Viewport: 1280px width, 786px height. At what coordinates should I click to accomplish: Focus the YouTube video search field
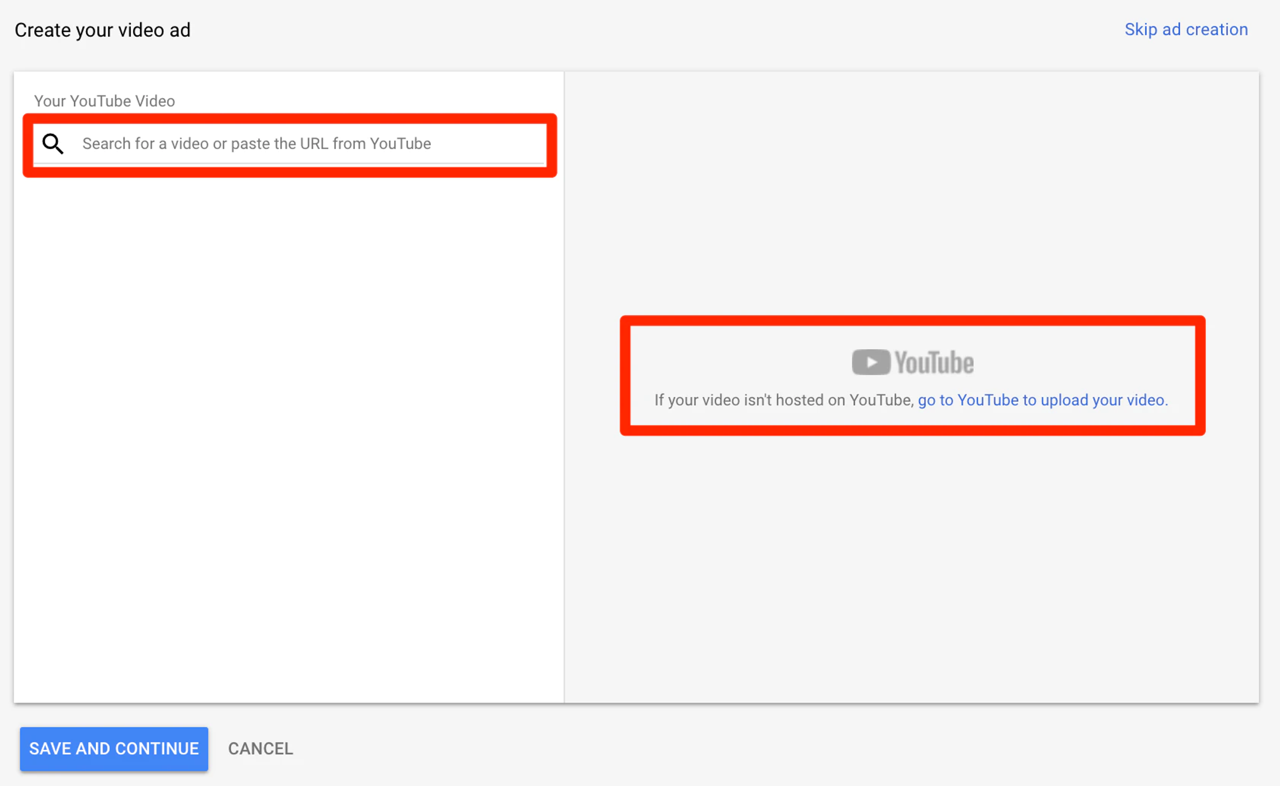312,143
